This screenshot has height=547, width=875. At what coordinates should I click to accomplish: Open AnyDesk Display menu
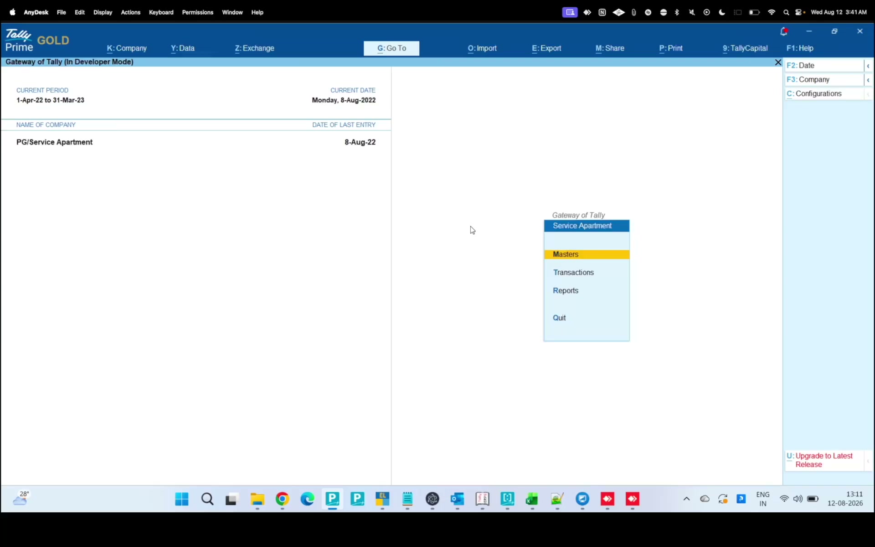103,12
